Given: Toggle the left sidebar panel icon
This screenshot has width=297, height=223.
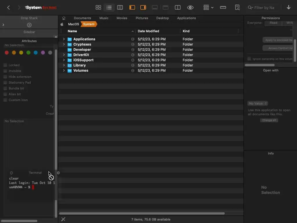Looking at the screenshot, I should pyautogui.click(x=132, y=8).
